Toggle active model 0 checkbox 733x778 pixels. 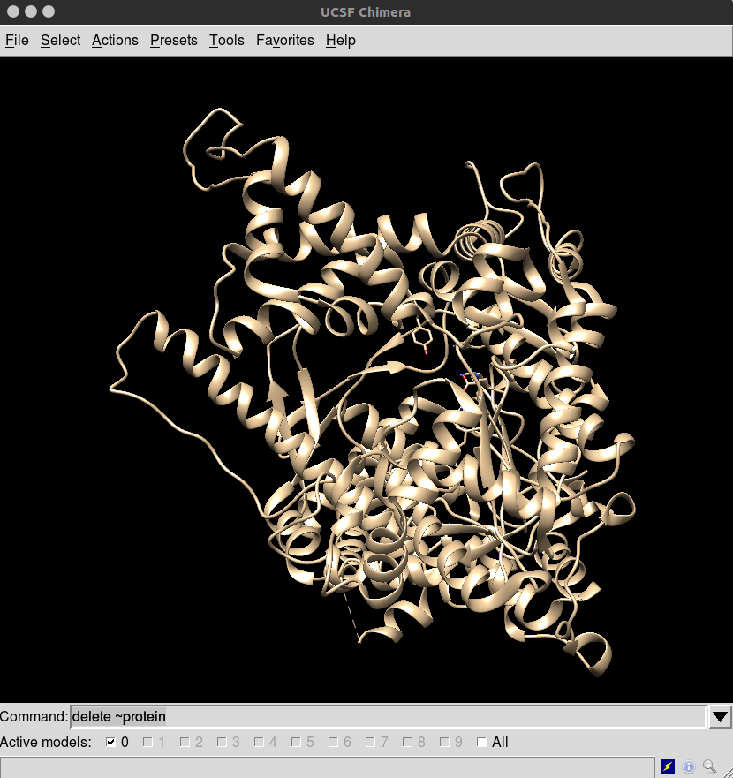coord(110,743)
